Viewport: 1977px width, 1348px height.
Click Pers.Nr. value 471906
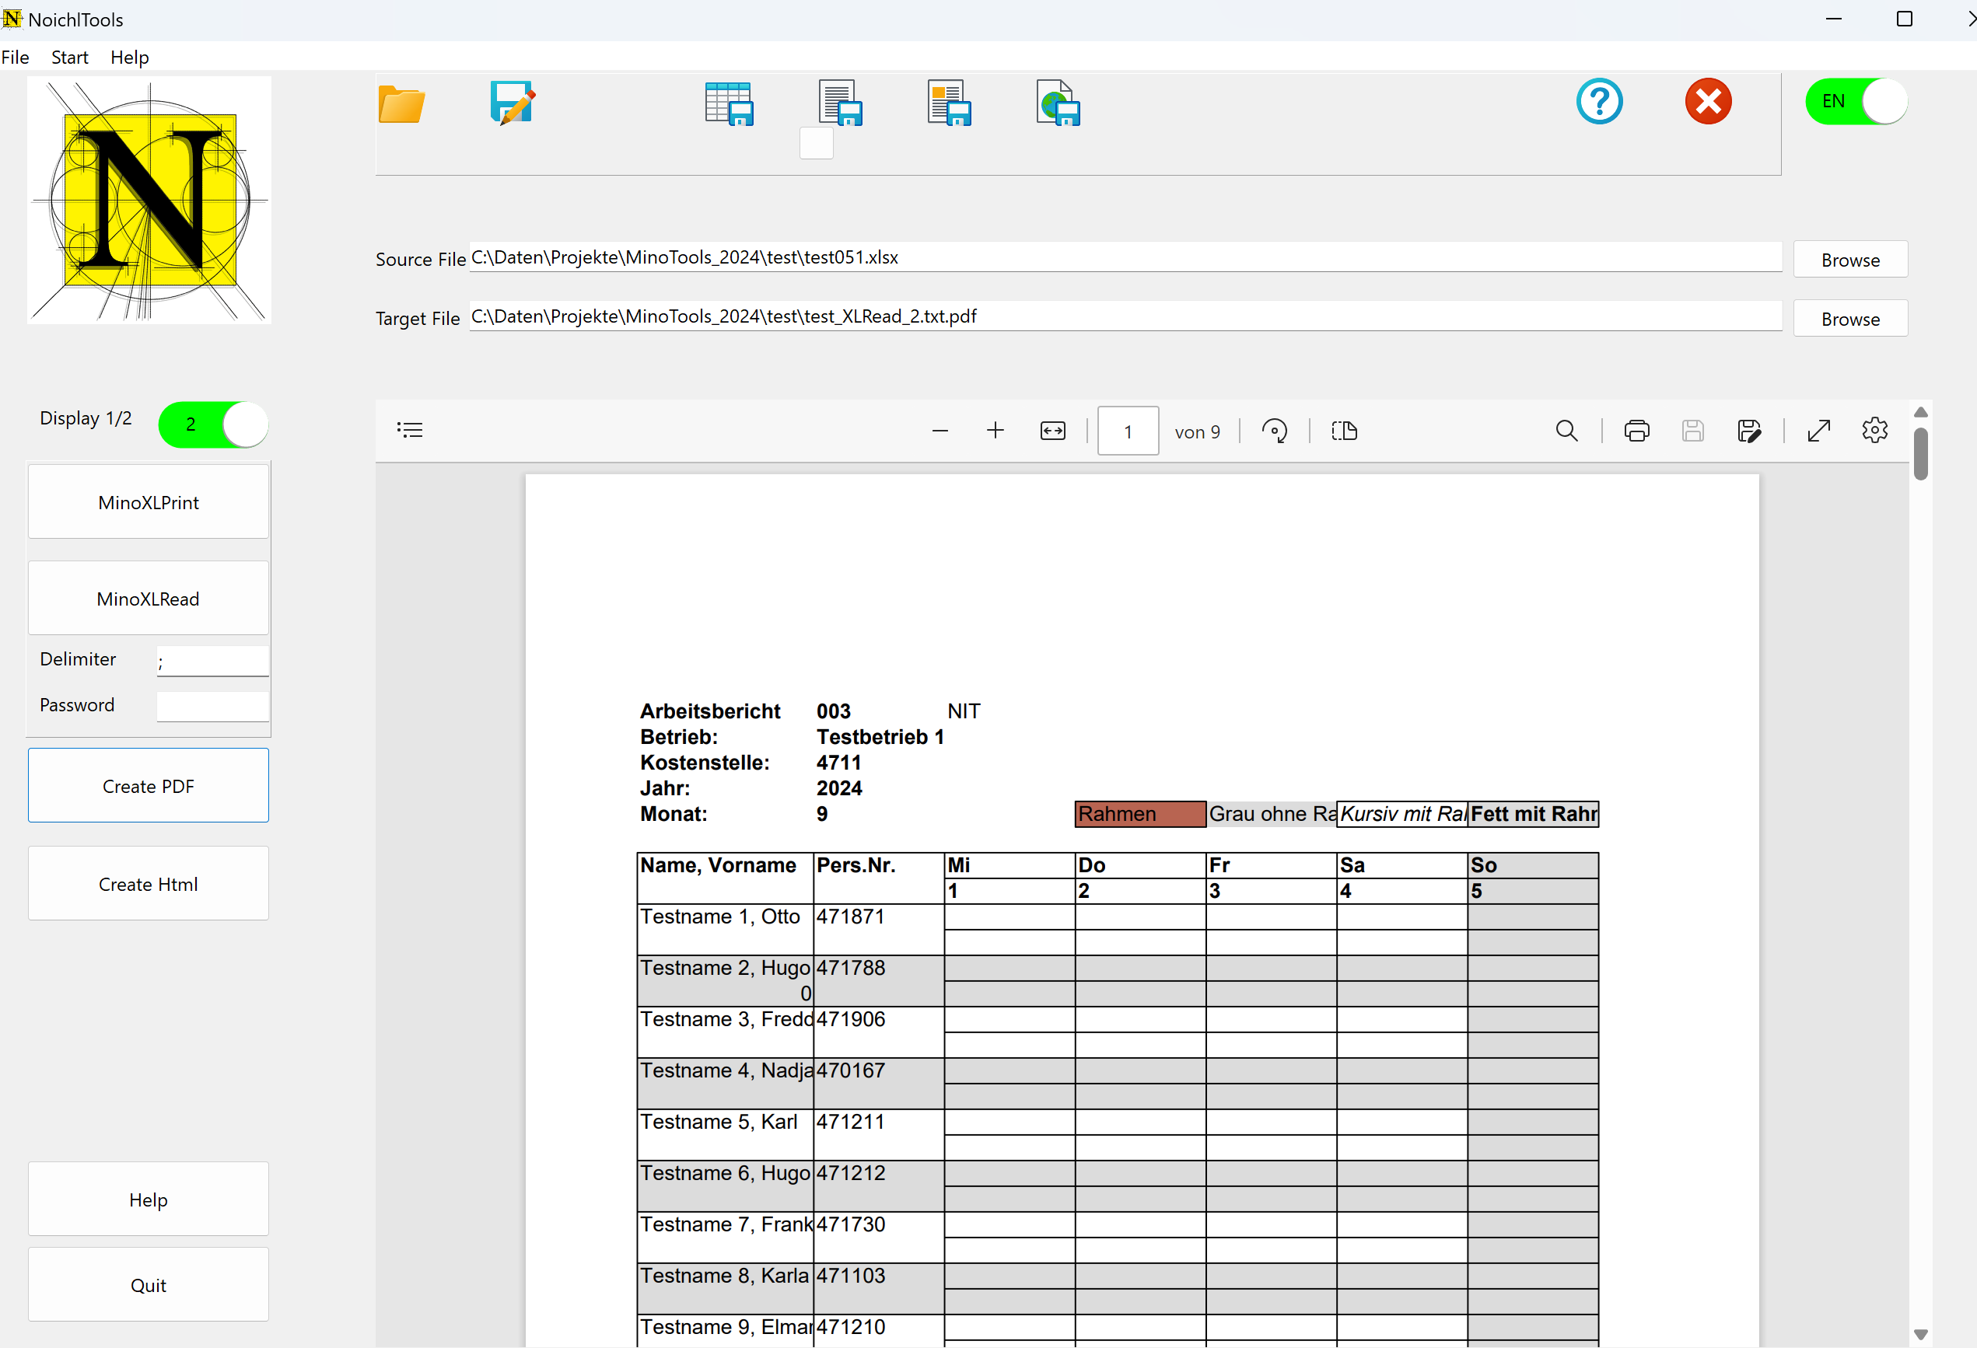click(x=851, y=1019)
